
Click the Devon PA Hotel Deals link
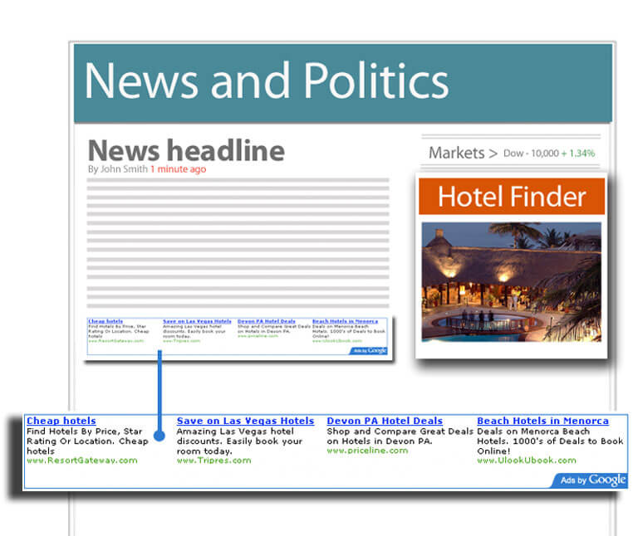[x=385, y=421]
